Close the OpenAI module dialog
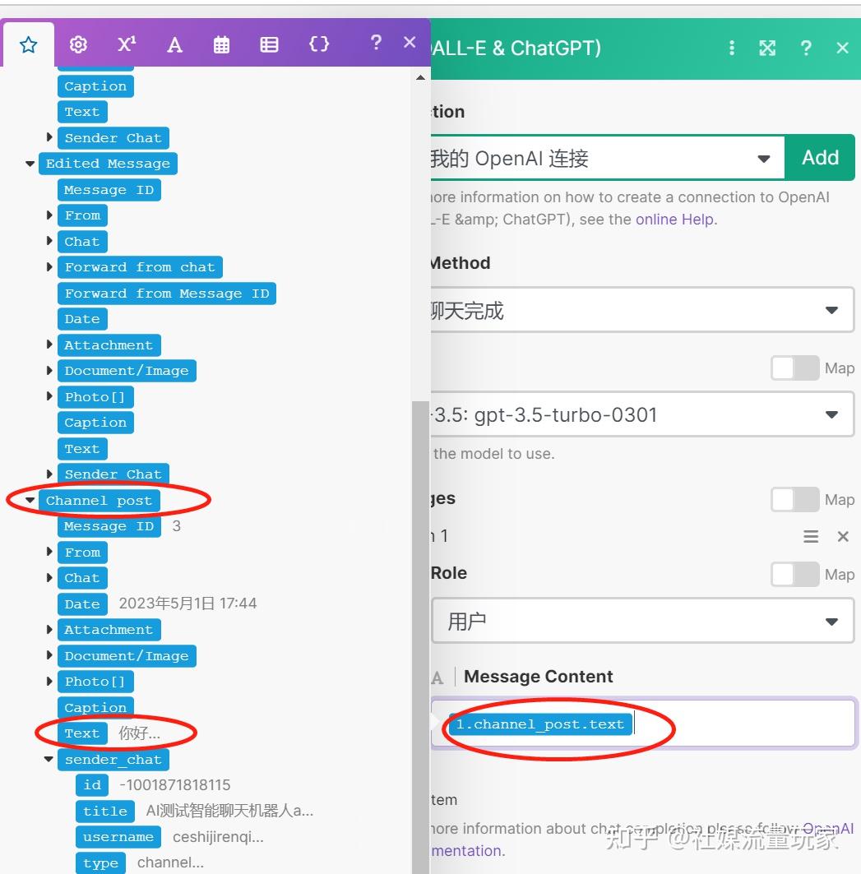Screen dimensions: 861x874 [843, 48]
